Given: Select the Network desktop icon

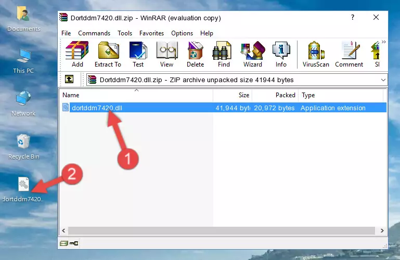Looking at the screenshot, I should (23, 104).
